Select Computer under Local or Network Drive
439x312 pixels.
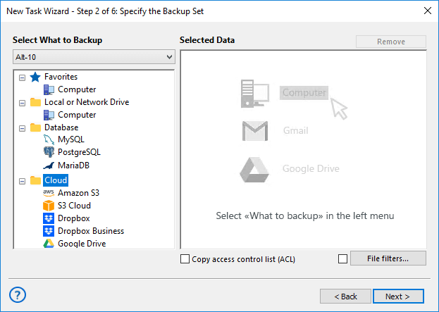(77, 115)
